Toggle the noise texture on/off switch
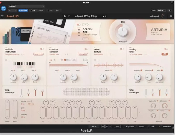Screen dimensions: 175x135 point(122,49)
